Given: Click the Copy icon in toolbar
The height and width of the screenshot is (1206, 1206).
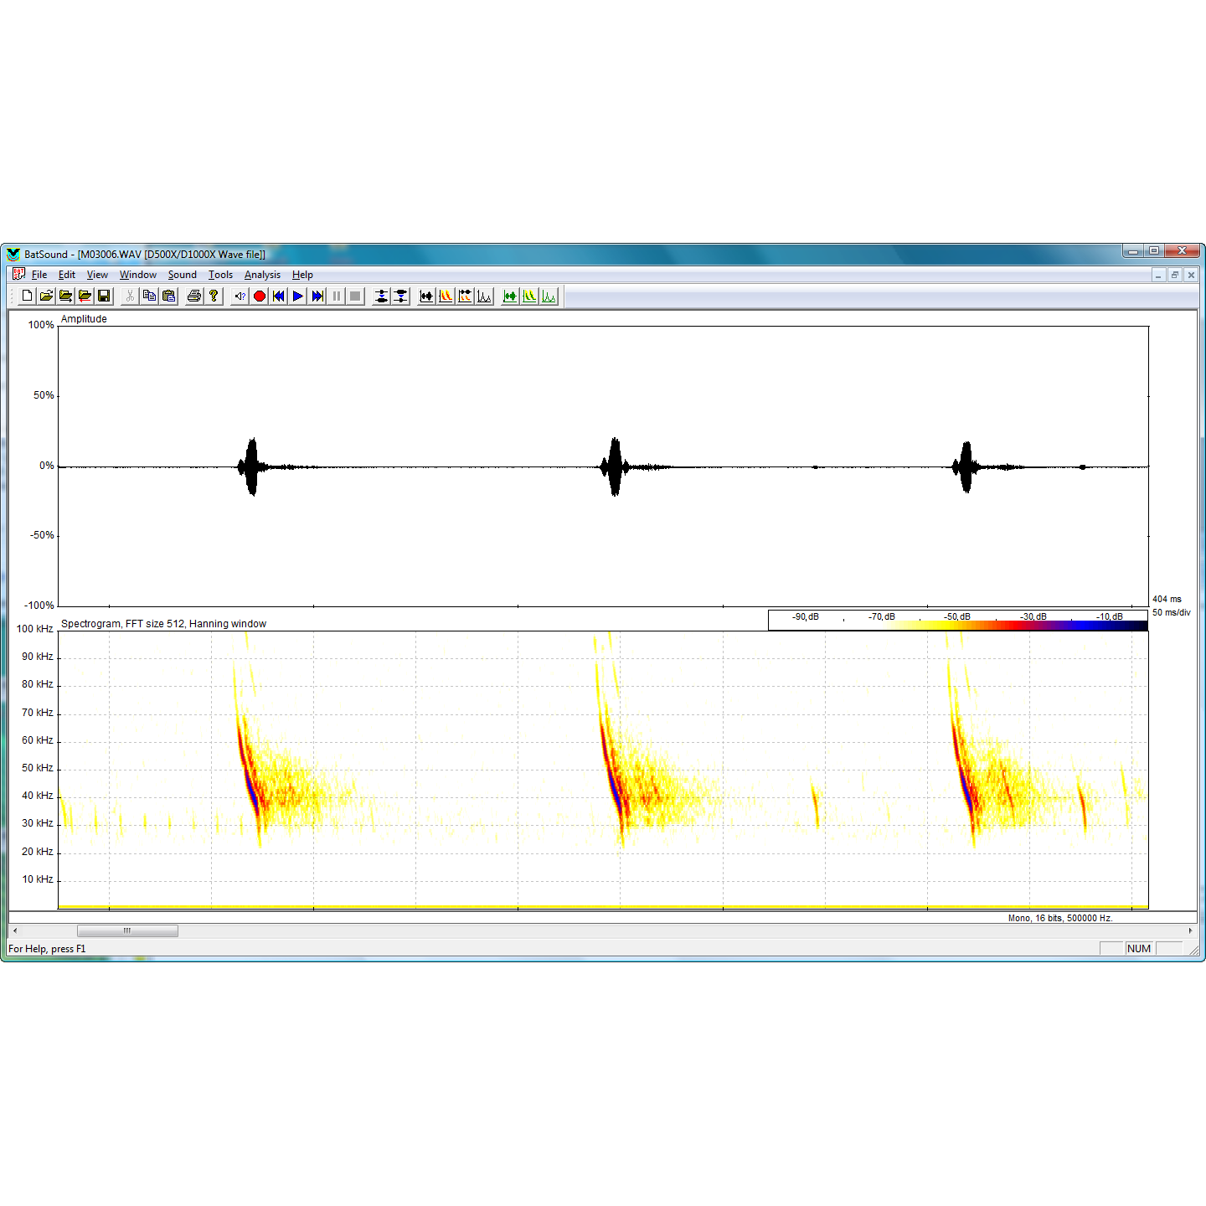Looking at the screenshot, I should (x=149, y=296).
